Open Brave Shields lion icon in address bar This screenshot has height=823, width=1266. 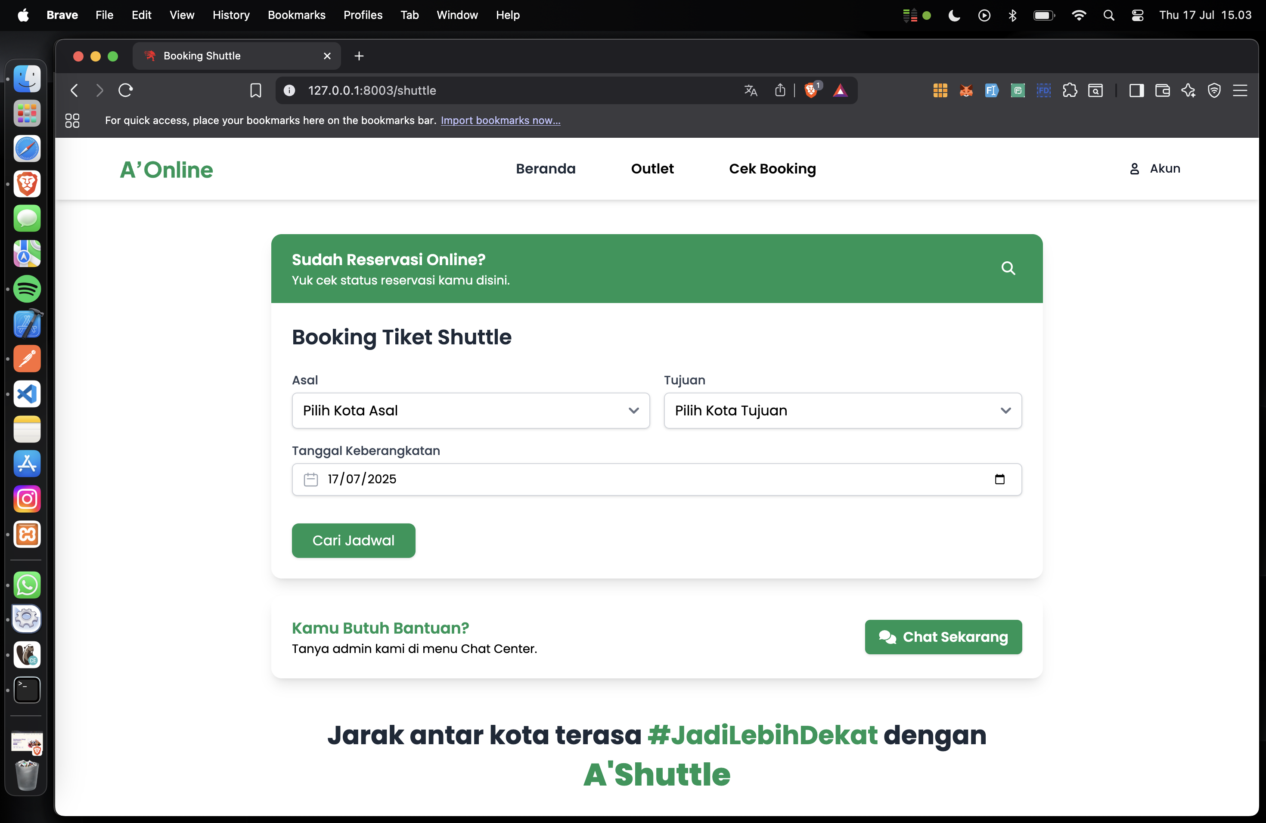pos(811,90)
